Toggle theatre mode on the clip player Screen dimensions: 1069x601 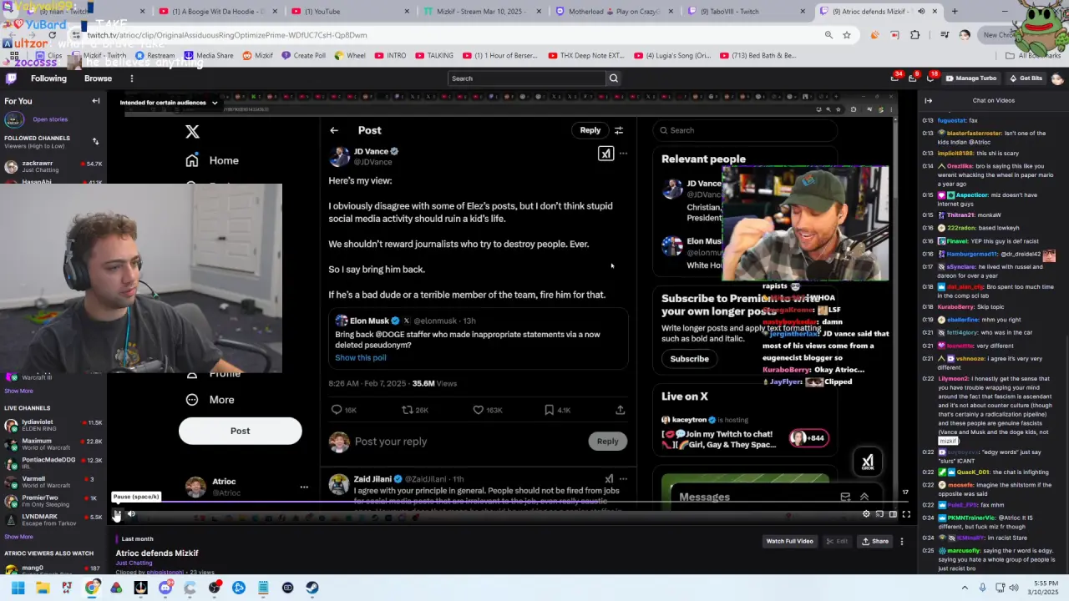(x=893, y=514)
